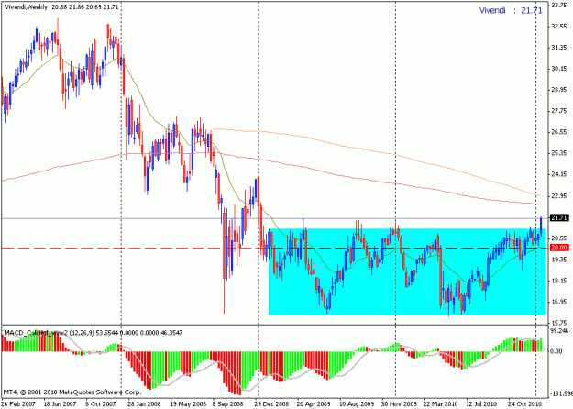Click the red 20.00 price level tag
This screenshot has height=409, width=573.
click(x=558, y=248)
